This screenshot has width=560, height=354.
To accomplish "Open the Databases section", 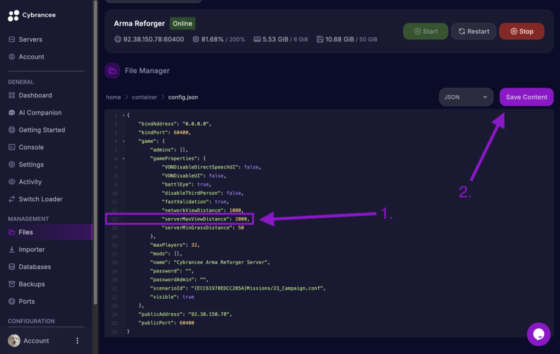I will click(x=34, y=267).
